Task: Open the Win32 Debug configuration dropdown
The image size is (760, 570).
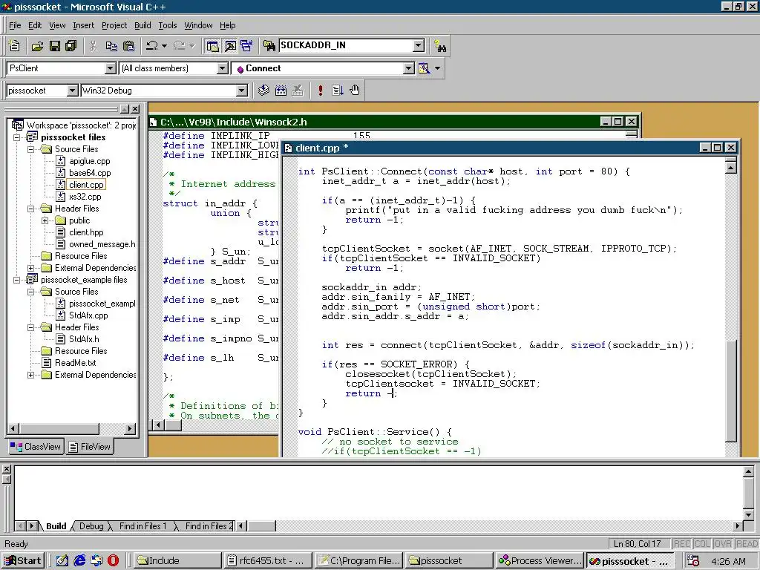Action: tap(241, 91)
